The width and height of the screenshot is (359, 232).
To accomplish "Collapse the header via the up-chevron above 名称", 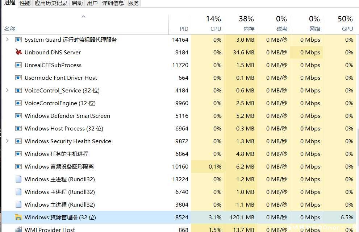I will coord(84,16).
